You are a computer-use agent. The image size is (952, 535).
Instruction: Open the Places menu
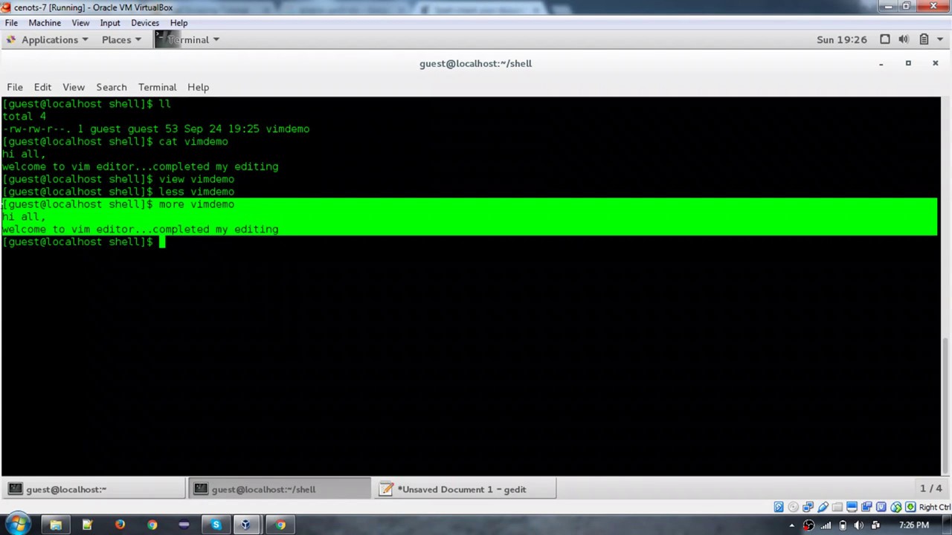pos(121,39)
